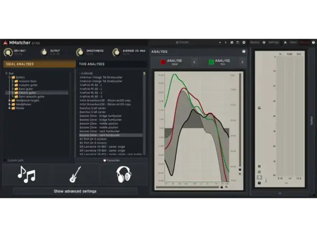Screen dimensions: 317x237
Task: Click the home icon
Action: [285, 42]
